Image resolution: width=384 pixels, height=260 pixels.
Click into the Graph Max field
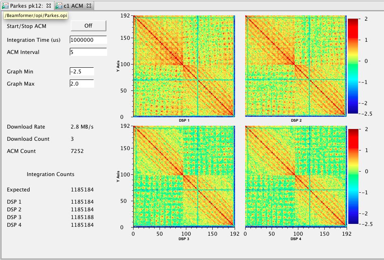(82, 84)
